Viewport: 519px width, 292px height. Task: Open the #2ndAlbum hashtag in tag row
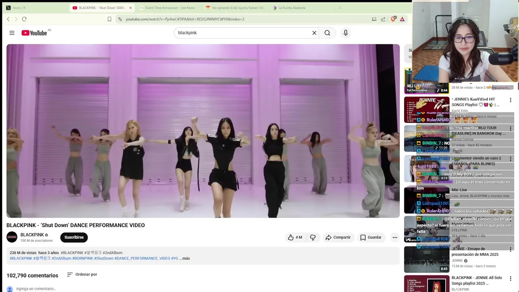click(x=62, y=258)
